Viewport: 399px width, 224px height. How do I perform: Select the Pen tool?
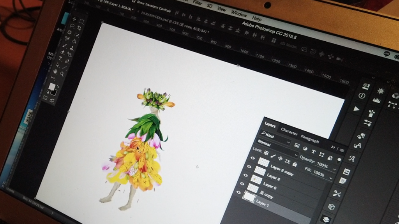pos(67,61)
